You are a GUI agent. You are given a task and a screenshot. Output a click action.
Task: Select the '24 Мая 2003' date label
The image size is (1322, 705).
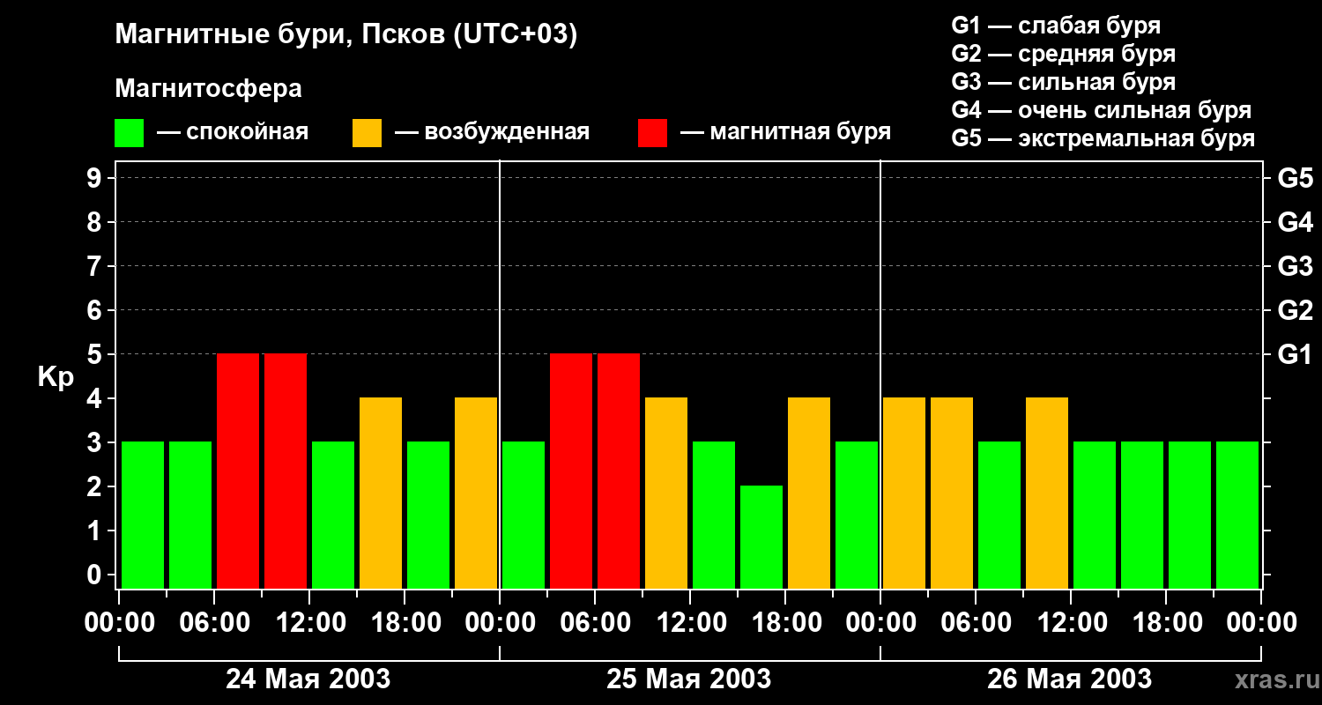308,679
